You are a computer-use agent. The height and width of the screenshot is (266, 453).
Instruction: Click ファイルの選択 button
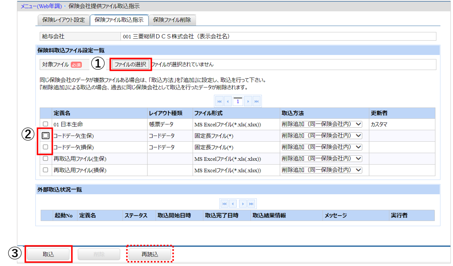point(130,65)
